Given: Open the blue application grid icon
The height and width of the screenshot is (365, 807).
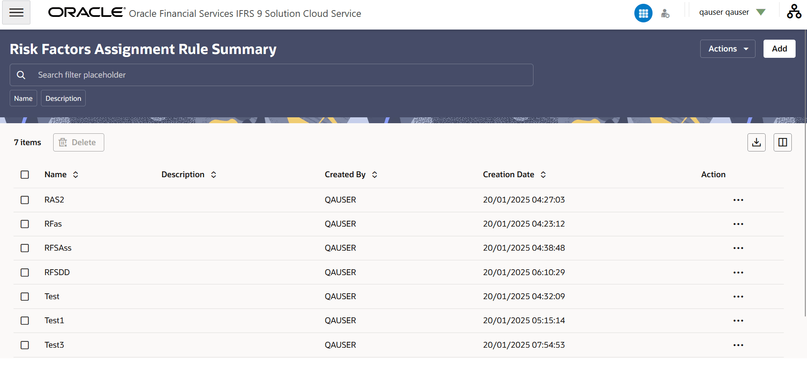Looking at the screenshot, I should pyautogui.click(x=643, y=13).
